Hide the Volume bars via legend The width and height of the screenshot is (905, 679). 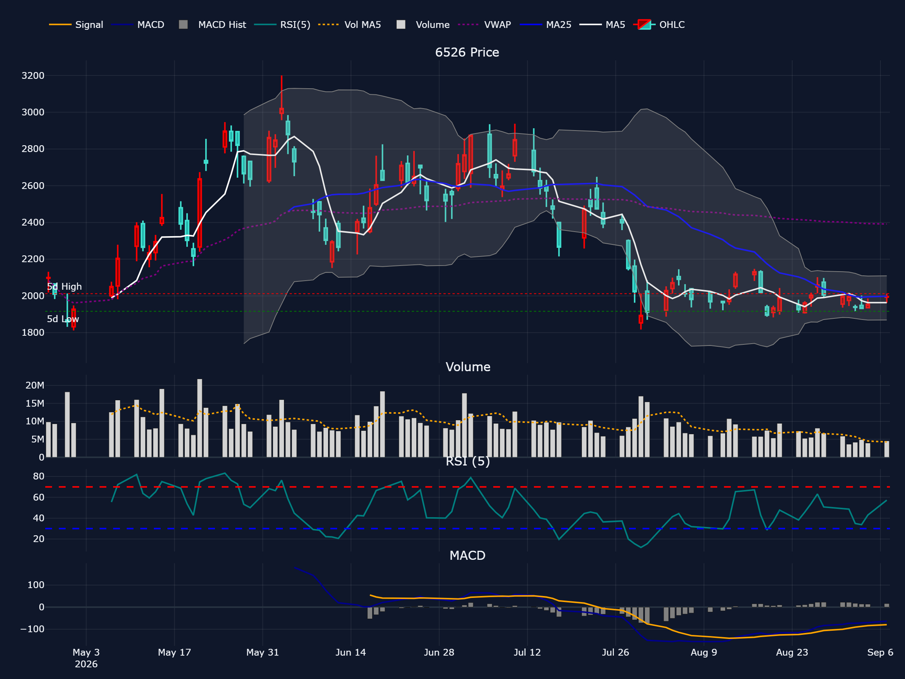(423, 25)
